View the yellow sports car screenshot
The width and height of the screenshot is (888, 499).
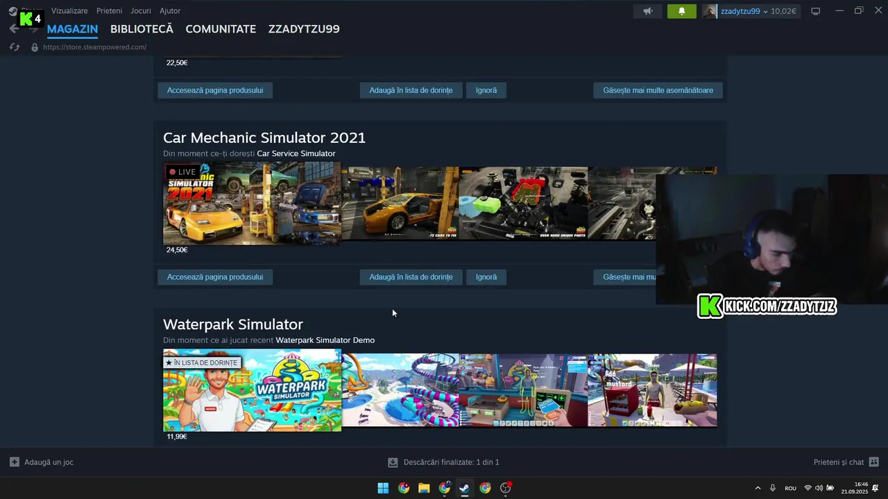tap(400, 204)
